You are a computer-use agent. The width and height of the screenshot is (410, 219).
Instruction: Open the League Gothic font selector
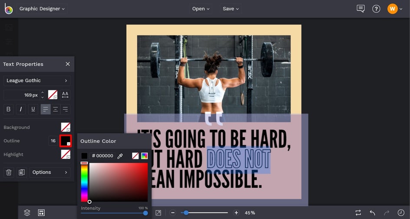point(37,81)
